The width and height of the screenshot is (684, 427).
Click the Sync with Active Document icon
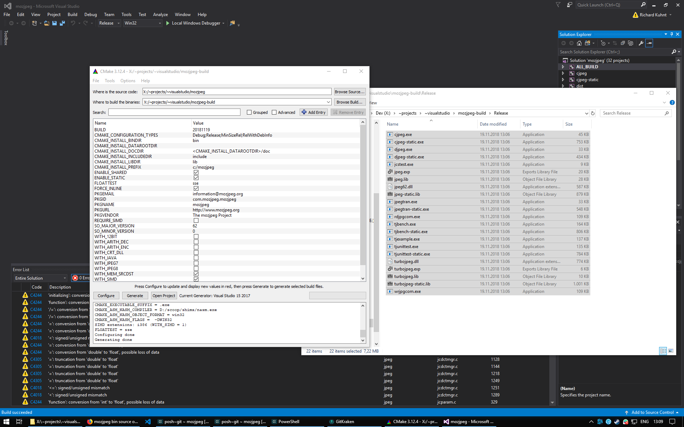615,43
